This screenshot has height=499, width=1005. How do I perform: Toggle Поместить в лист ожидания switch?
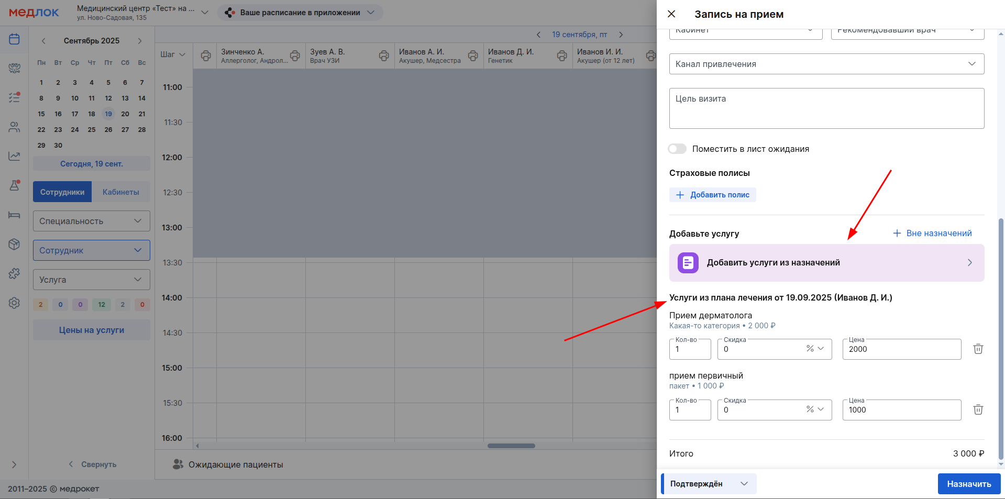(677, 149)
